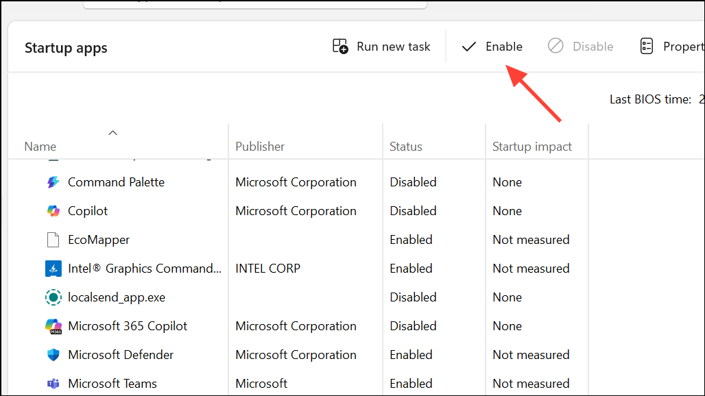Select the Status column header
Viewport: 705px width, 396px height.
pos(405,146)
